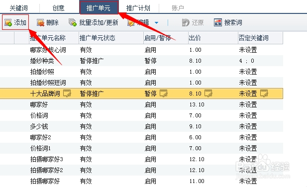Screen dimensions: 307x187
Task: Open the 编辑 dropdown arrow
Action: click(156, 23)
